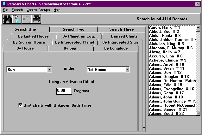Switch to the Search Two tab
202x135 pixels.
[x=73, y=29]
